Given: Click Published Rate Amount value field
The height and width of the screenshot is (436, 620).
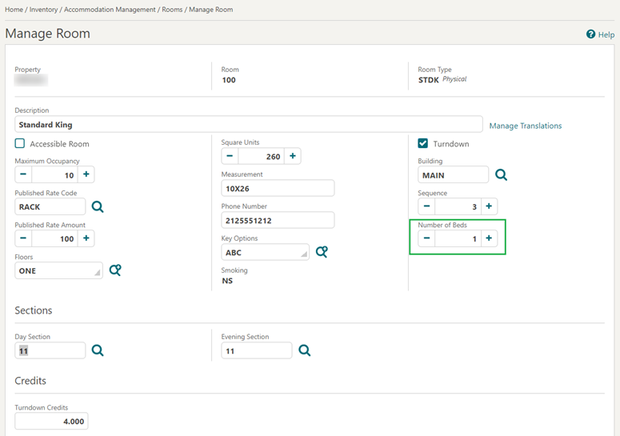Looking at the screenshot, I should pos(55,238).
